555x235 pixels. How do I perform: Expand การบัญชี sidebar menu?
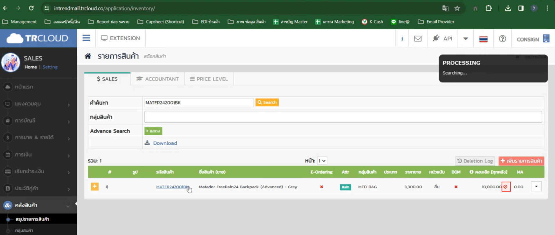[x=38, y=121]
